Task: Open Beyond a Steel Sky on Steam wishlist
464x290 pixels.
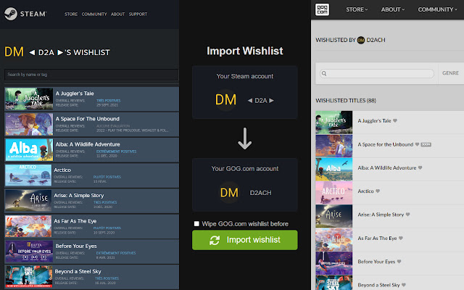Action: click(78, 272)
